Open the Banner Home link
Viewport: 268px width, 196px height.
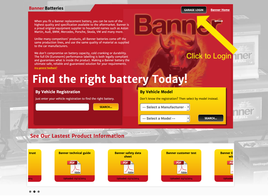(220, 10)
